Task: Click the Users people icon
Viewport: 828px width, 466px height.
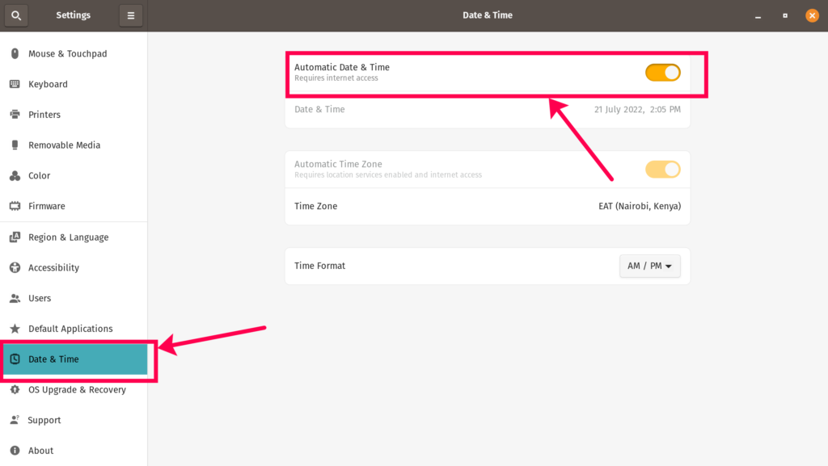Action: pyautogui.click(x=15, y=298)
